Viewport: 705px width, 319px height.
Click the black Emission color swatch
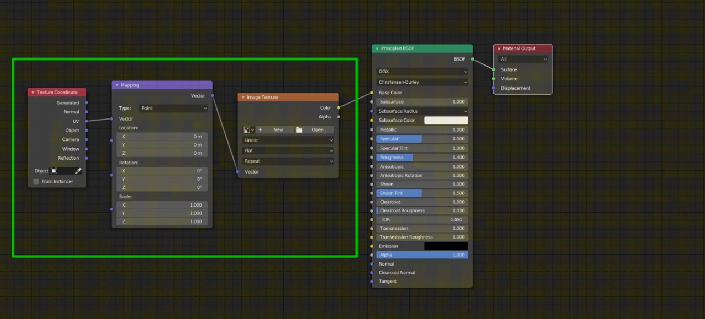point(446,246)
